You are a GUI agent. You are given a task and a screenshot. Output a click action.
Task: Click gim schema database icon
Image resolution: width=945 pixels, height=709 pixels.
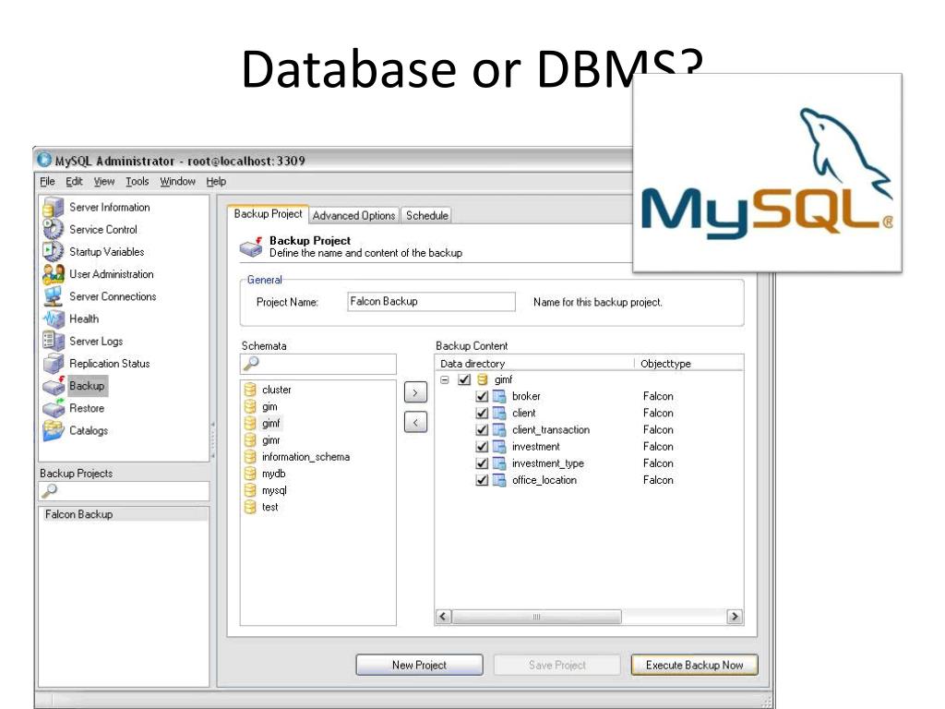click(250, 407)
